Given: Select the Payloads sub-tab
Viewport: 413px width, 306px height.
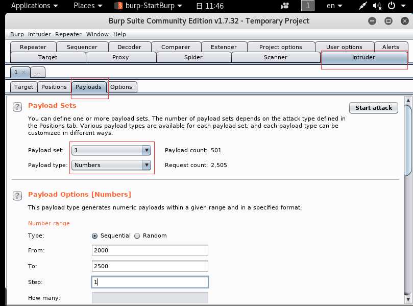Looking at the screenshot, I should click(88, 87).
